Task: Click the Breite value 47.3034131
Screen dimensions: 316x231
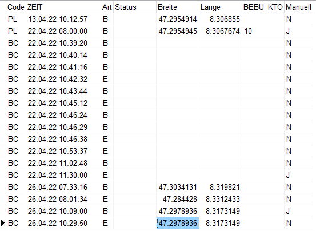Action: [178, 188]
